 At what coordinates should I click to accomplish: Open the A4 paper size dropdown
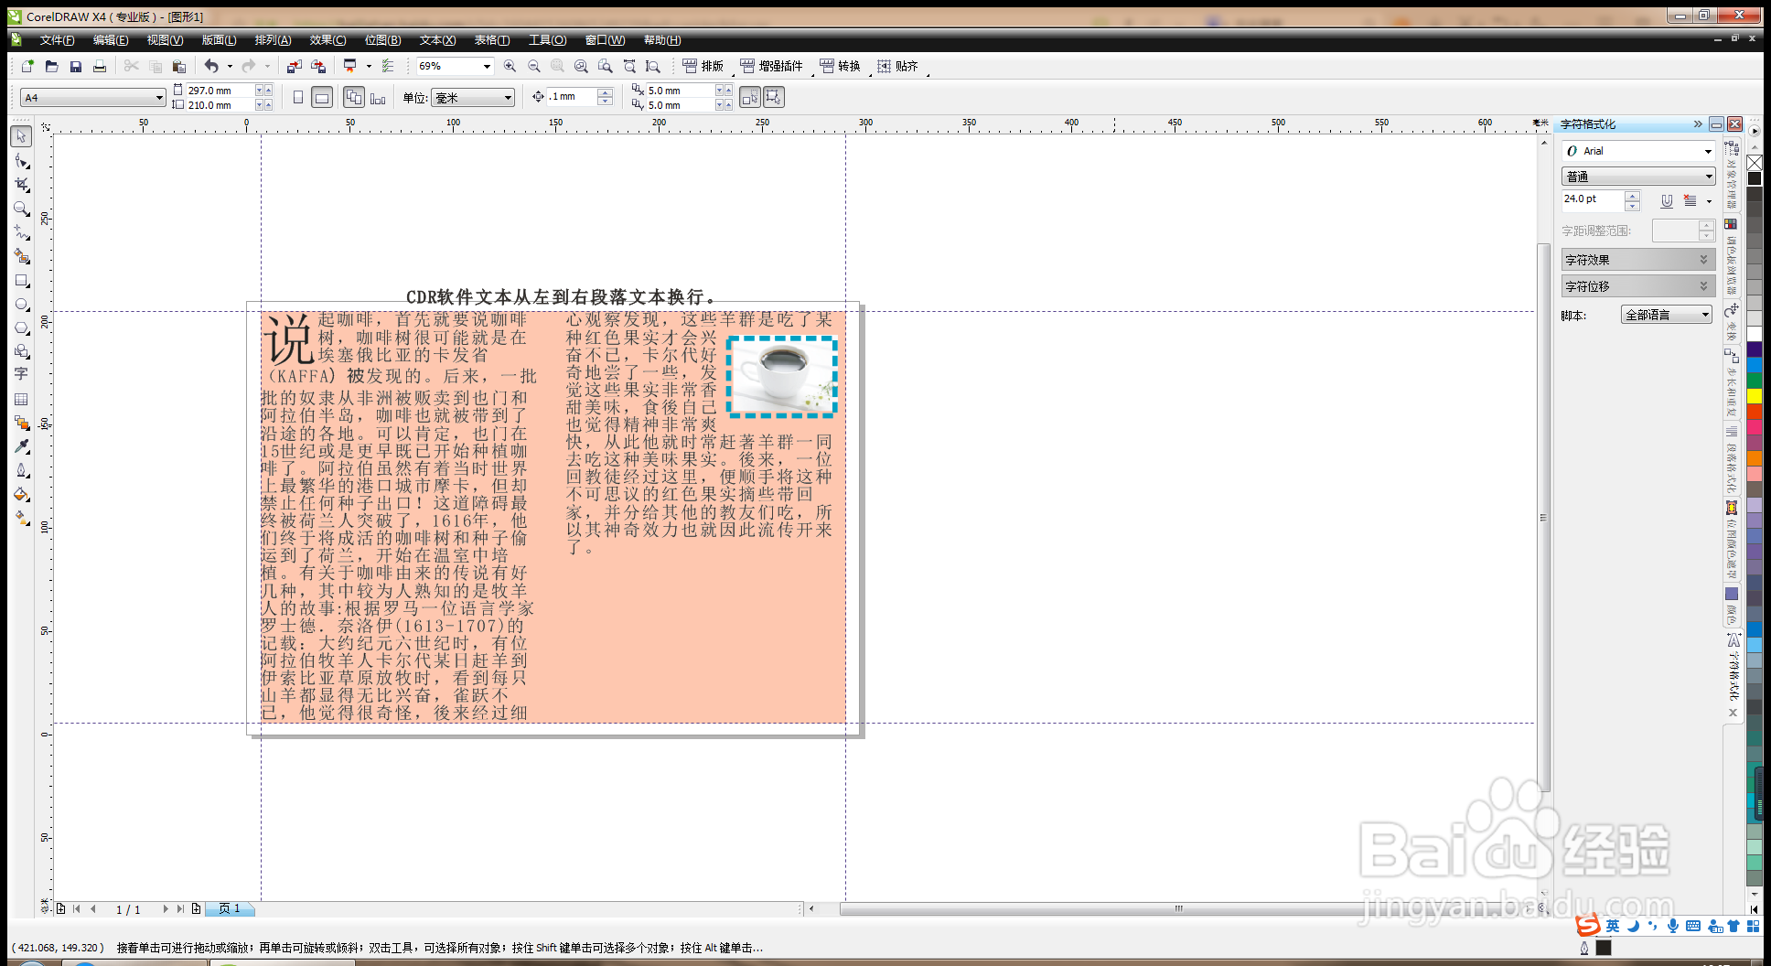pos(159,98)
